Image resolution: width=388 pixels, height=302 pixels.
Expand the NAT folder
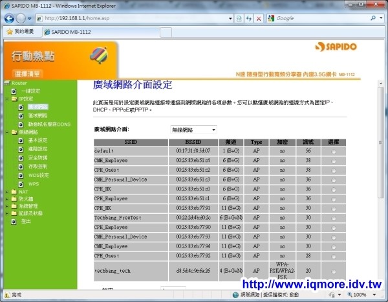[7, 192]
